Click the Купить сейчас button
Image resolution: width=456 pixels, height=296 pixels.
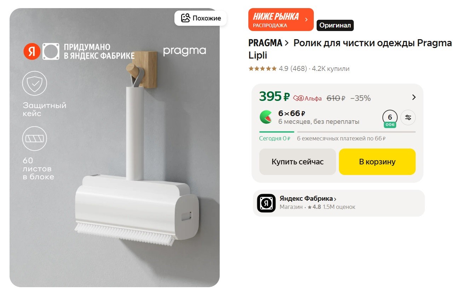tap(298, 162)
